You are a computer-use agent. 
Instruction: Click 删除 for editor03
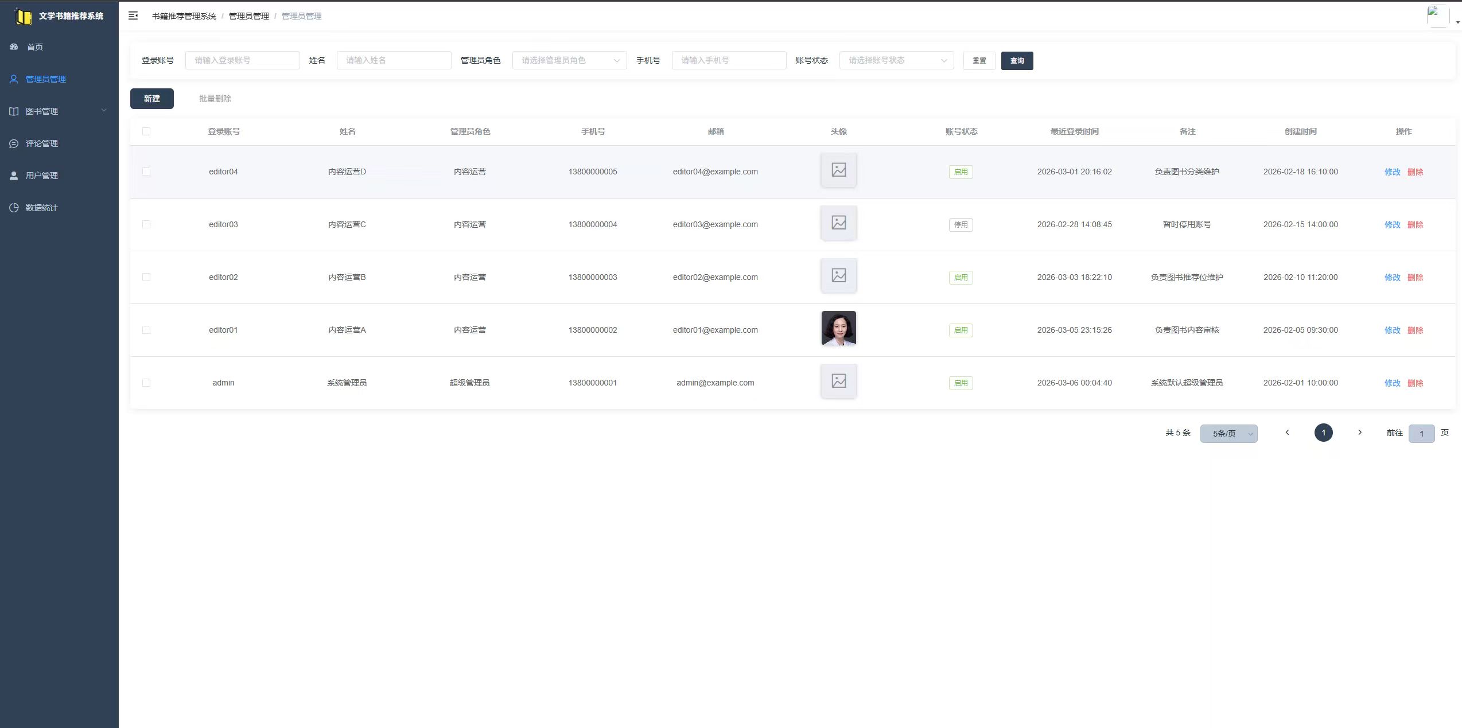pos(1415,224)
